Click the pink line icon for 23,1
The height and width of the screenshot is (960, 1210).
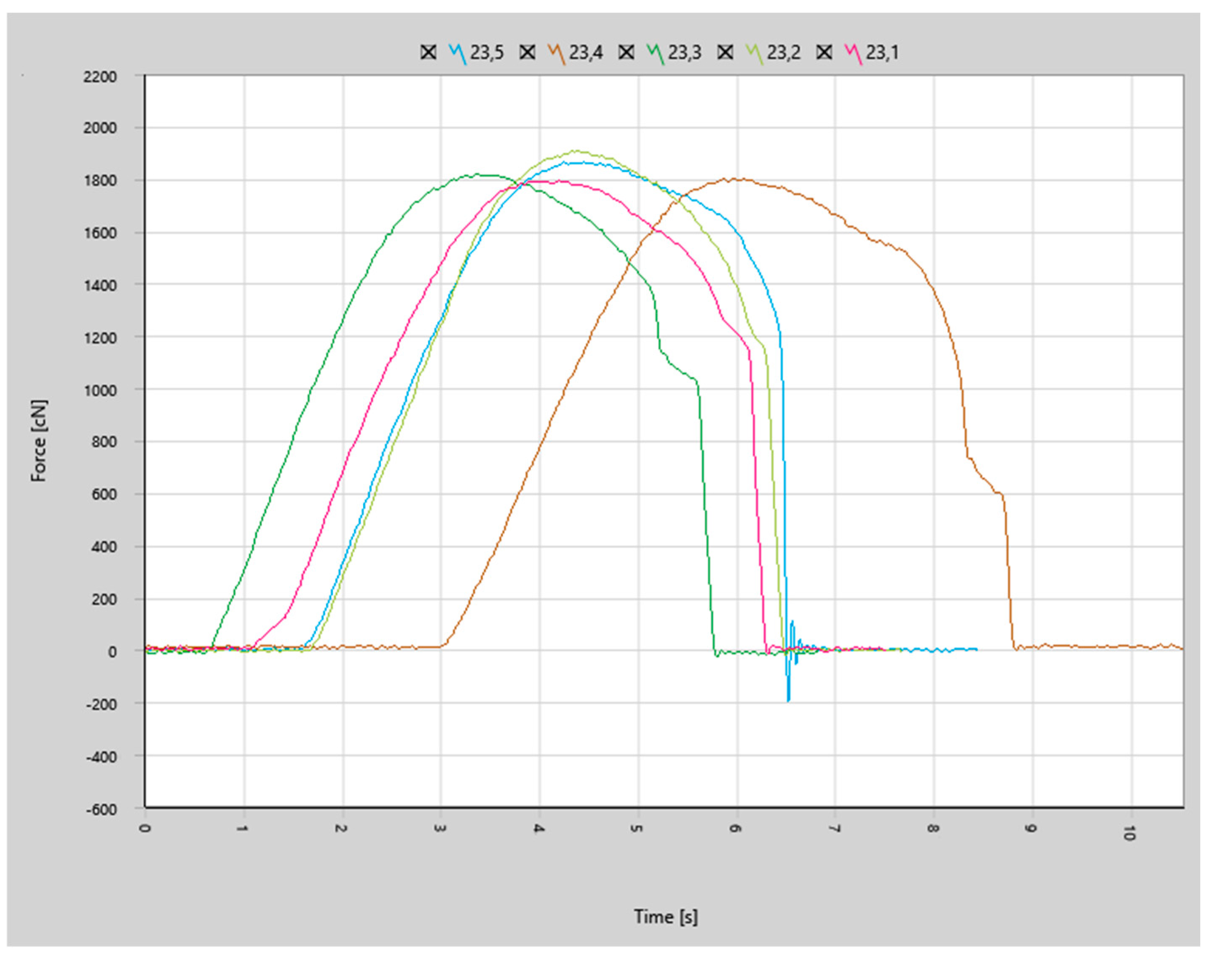click(x=853, y=54)
